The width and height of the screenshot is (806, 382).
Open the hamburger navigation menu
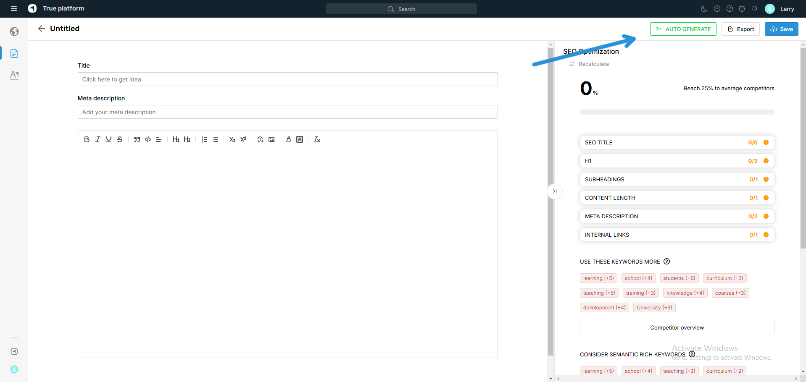click(x=14, y=8)
